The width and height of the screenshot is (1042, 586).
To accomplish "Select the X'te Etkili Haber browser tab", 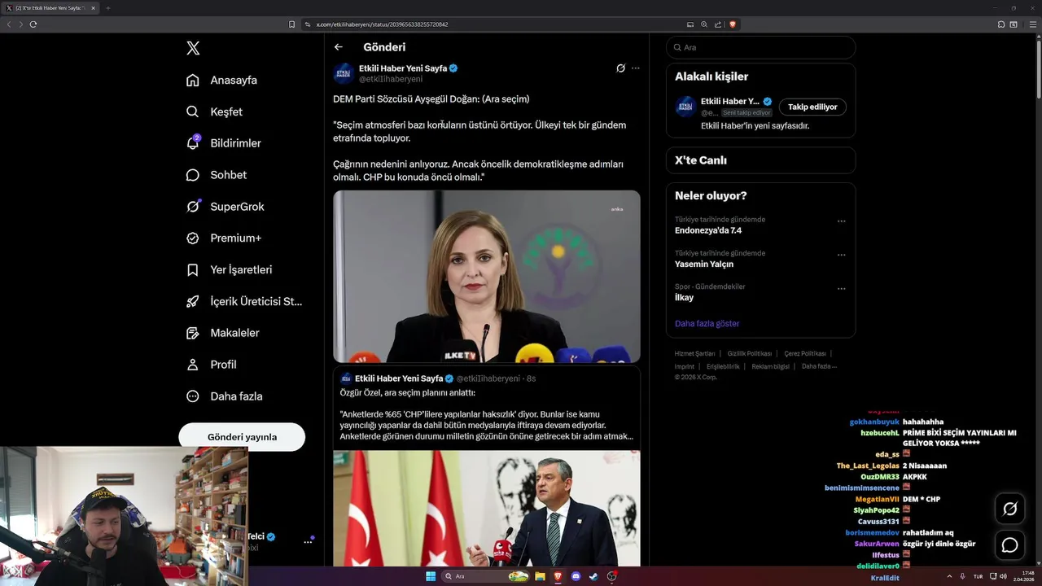I will [x=50, y=8].
